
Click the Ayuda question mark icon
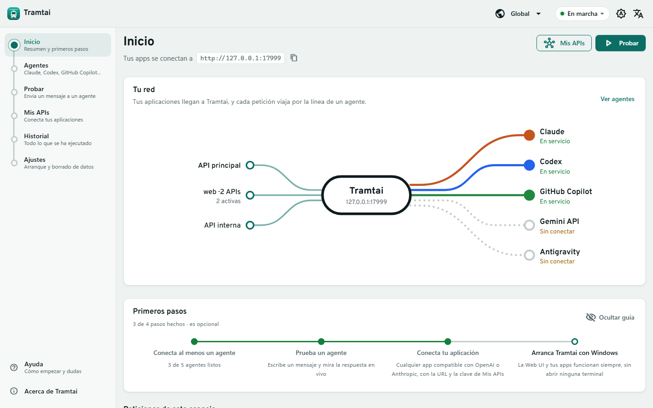[14, 368]
